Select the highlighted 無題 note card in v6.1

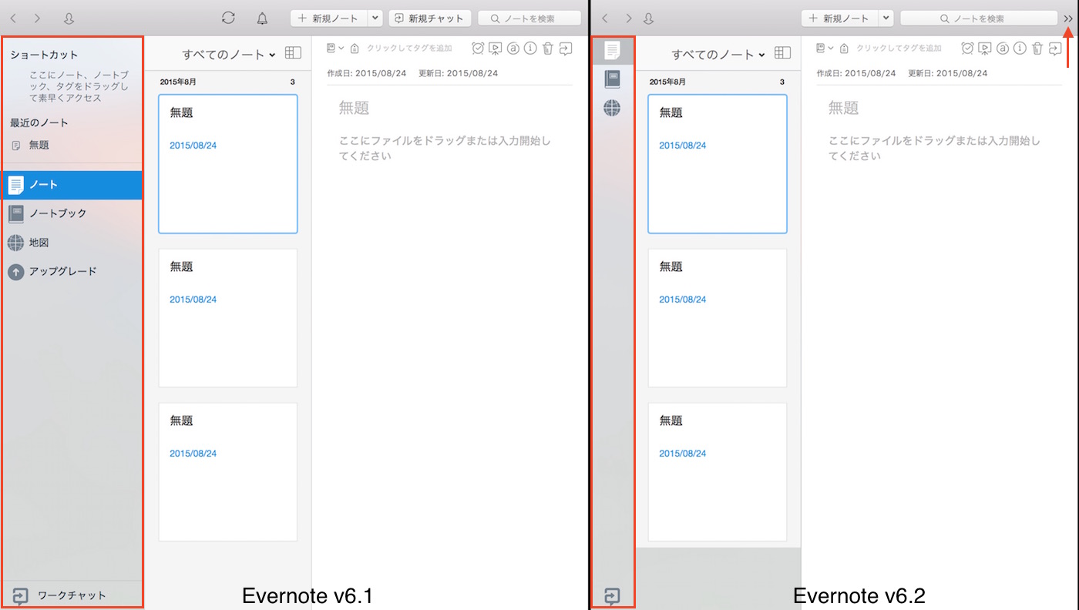tap(228, 163)
